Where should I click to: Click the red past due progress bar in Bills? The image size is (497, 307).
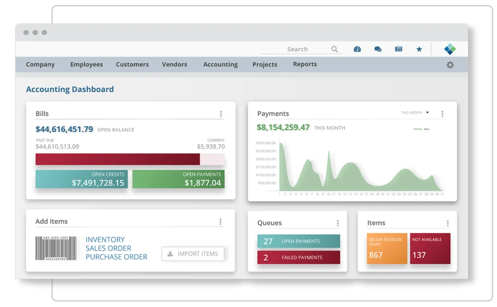(118, 159)
